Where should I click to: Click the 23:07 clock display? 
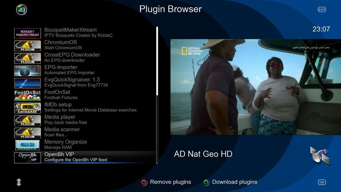pyautogui.click(x=321, y=29)
